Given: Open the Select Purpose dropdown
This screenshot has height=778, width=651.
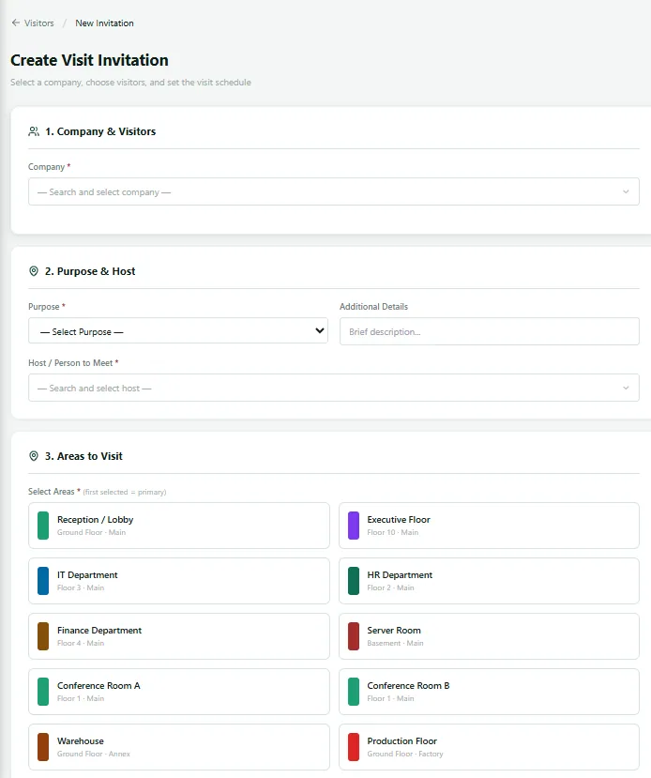Looking at the screenshot, I should [178, 331].
